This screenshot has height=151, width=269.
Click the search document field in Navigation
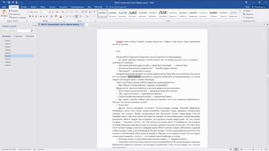(x=16, y=31)
